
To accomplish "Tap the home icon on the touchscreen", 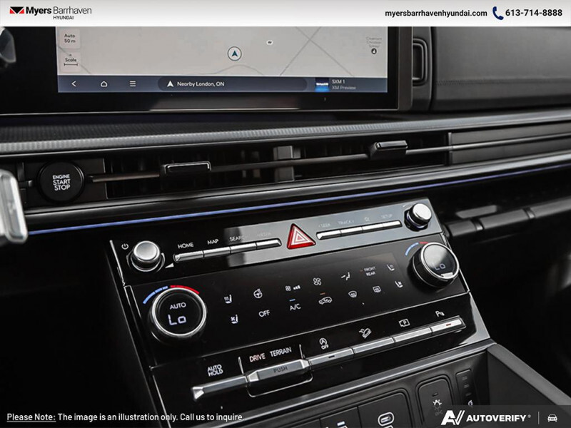I will tap(103, 83).
